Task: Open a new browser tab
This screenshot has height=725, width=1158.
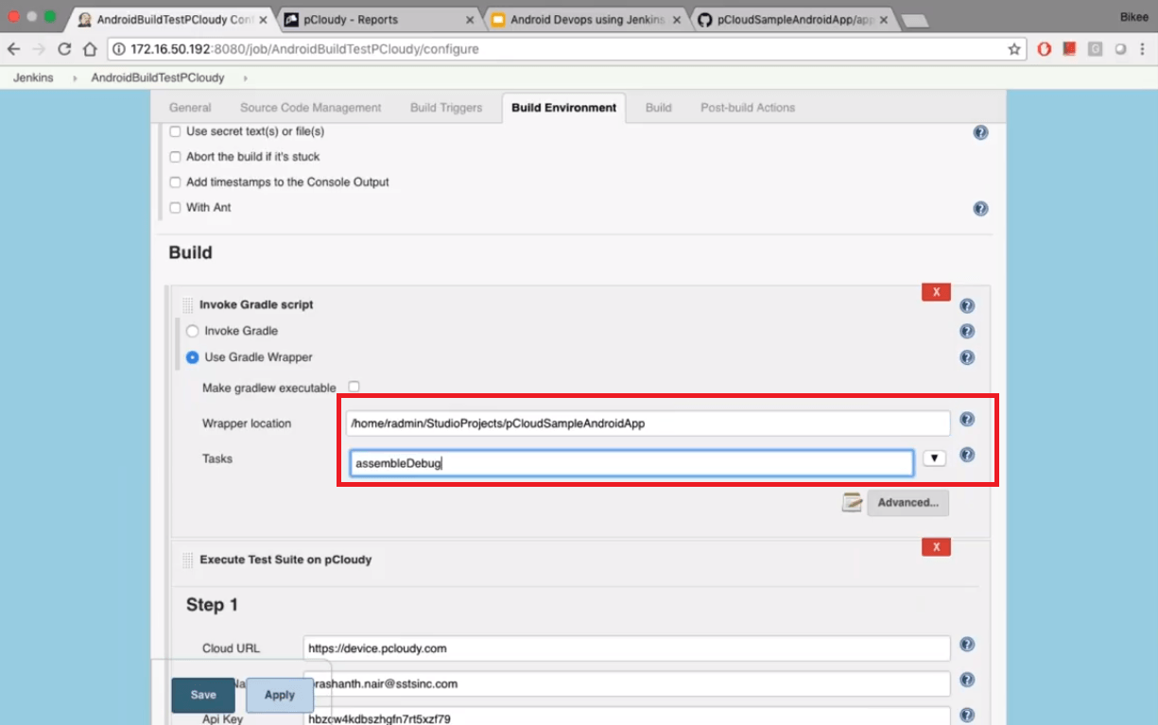Action: 914,20
